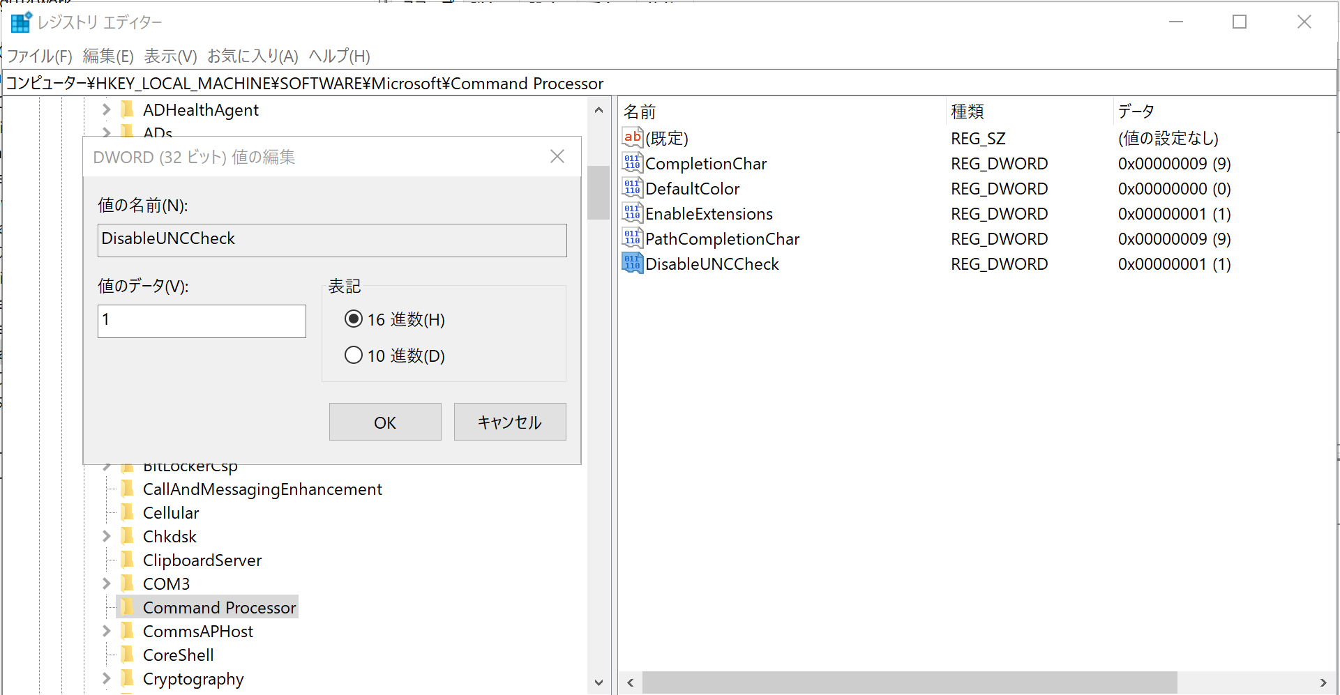Expand the ADs tree node
The height and width of the screenshot is (695, 1340).
click(x=106, y=131)
